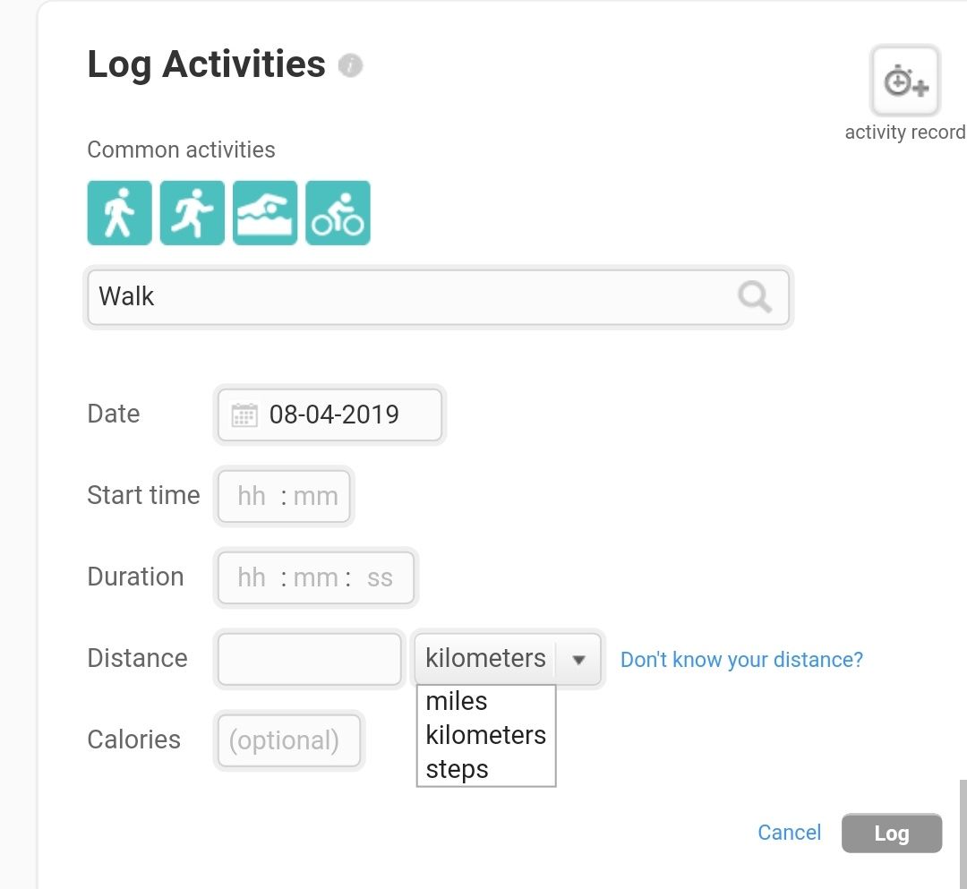The height and width of the screenshot is (889, 967).
Task: Choose kilometers in the open unit list
Action: coord(485,735)
